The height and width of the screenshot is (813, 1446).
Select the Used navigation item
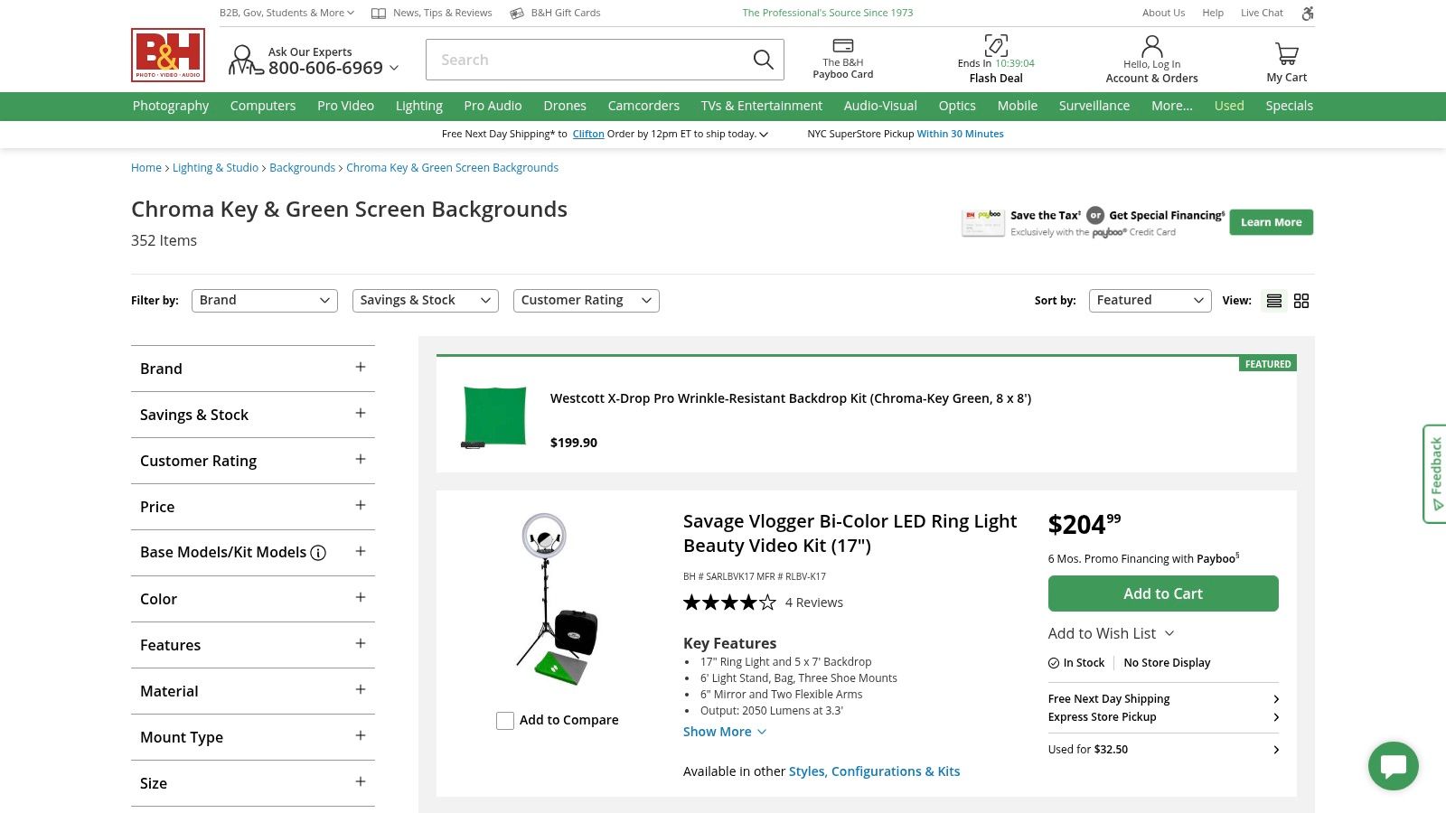pos(1229,106)
